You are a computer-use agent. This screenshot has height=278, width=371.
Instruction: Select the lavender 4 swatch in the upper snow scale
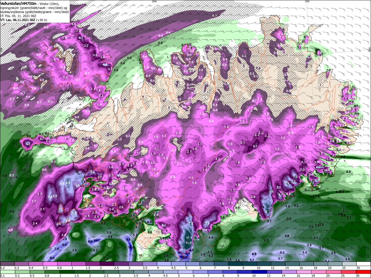click(x=164, y=264)
